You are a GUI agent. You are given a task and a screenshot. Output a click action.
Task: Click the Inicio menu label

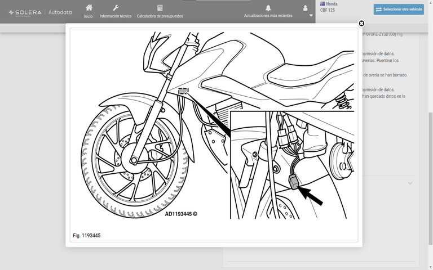(x=89, y=16)
